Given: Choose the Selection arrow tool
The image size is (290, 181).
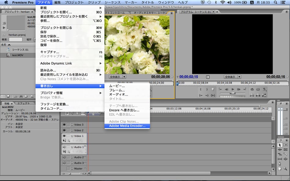Looking at the screenshot, I should click(280, 145).
